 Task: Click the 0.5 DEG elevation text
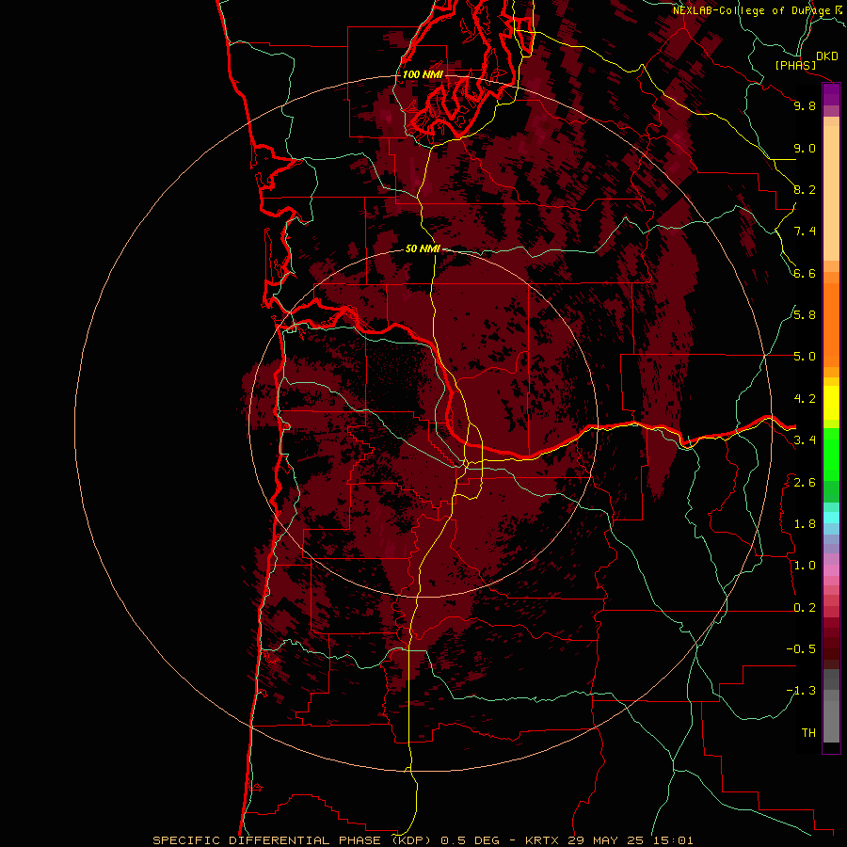tap(471, 840)
